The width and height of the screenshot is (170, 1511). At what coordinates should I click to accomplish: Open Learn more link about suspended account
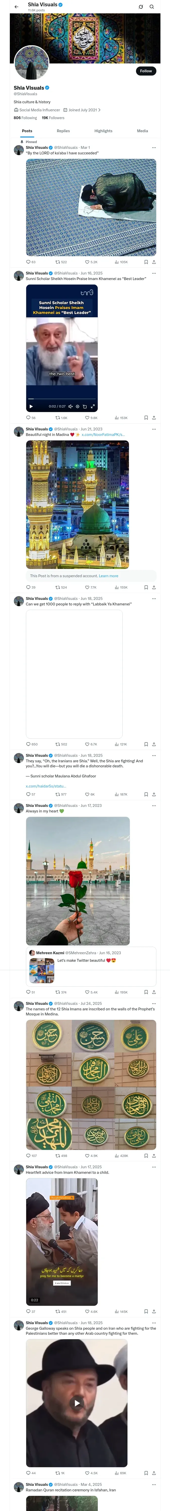[x=109, y=576]
